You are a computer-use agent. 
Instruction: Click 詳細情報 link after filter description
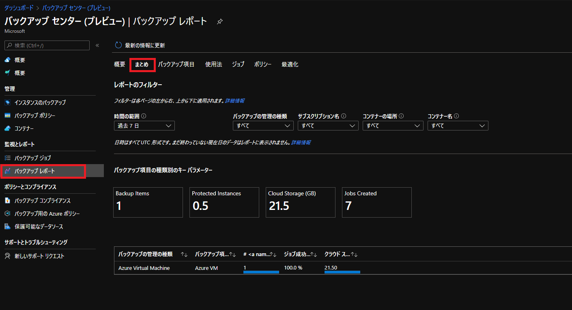pyautogui.click(x=235, y=100)
